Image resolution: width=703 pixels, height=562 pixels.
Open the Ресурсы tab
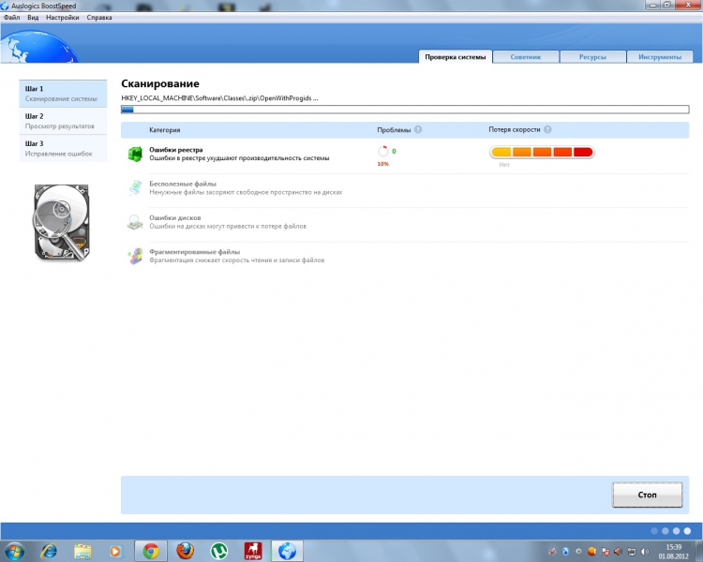point(592,57)
